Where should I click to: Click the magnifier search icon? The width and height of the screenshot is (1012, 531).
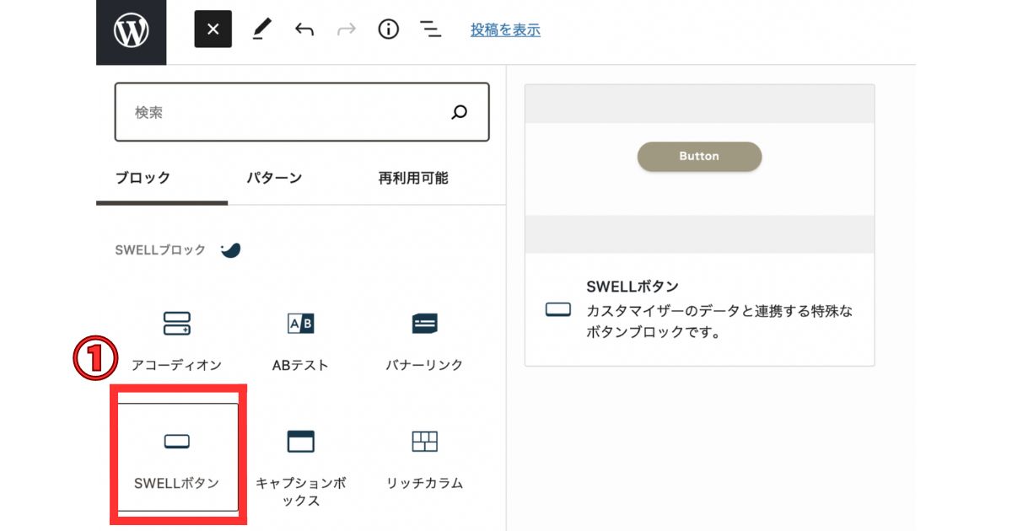[x=459, y=112]
